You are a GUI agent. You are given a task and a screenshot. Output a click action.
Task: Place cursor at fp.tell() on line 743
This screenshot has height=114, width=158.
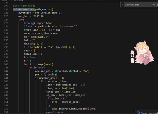click(x=50, y=75)
